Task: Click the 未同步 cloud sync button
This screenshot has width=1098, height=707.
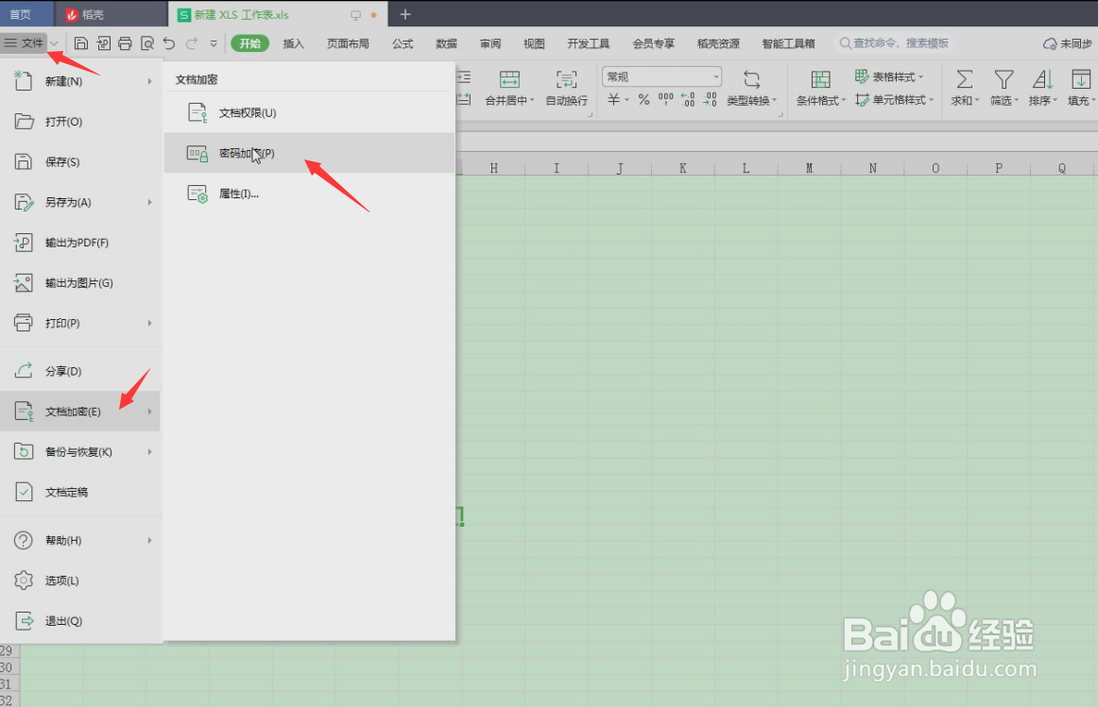Action: pyautogui.click(x=1067, y=43)
